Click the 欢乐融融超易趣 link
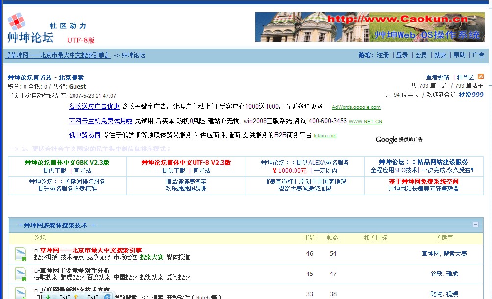This screenshot has width=492, height=299. click(186, 189)
